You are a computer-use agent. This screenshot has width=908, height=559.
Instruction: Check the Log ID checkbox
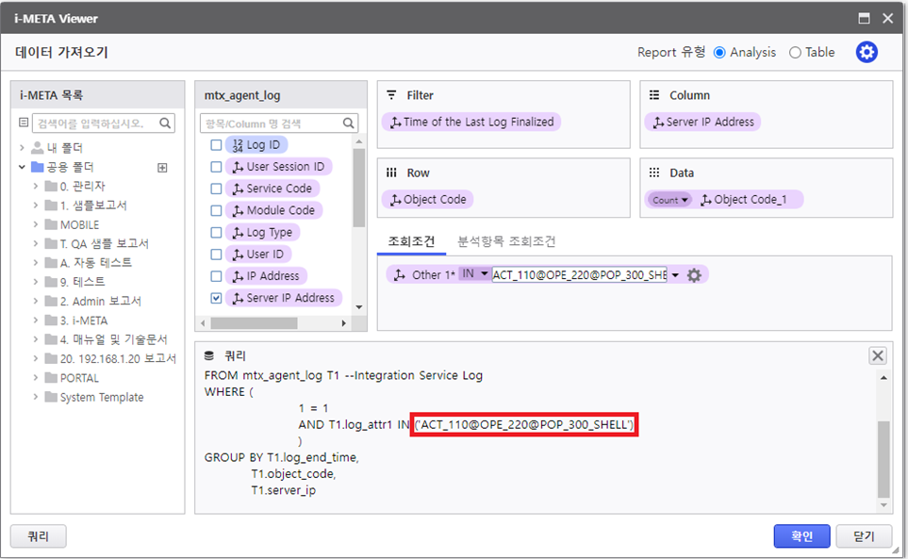[216, 145]
